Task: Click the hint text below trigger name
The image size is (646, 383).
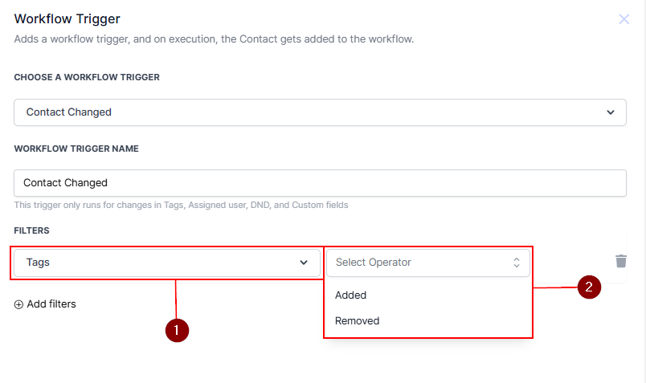Action: 182,205
